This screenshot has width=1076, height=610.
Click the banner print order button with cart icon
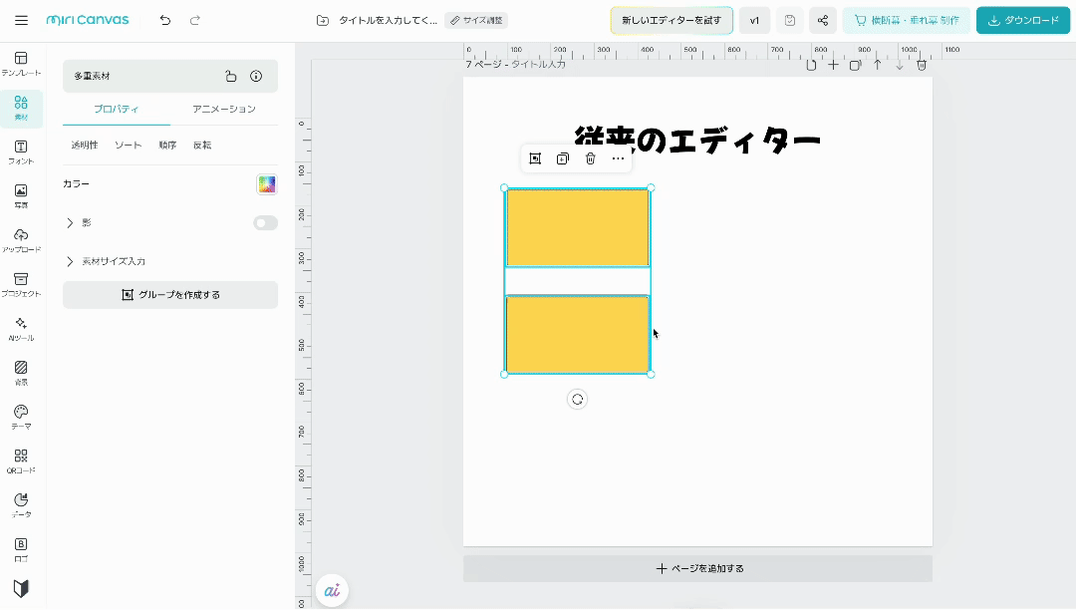[907, 21]
